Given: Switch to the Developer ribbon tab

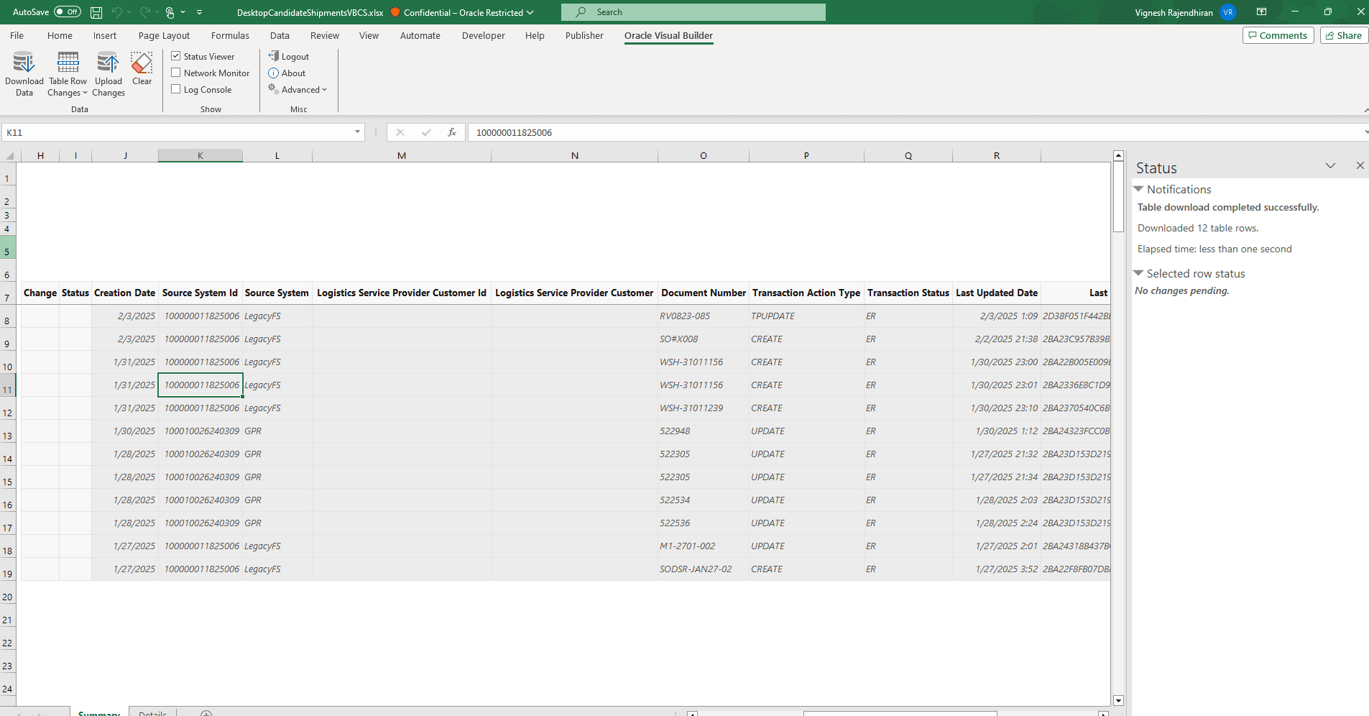Looking at the screenshot, I should [x=483, y=35].
